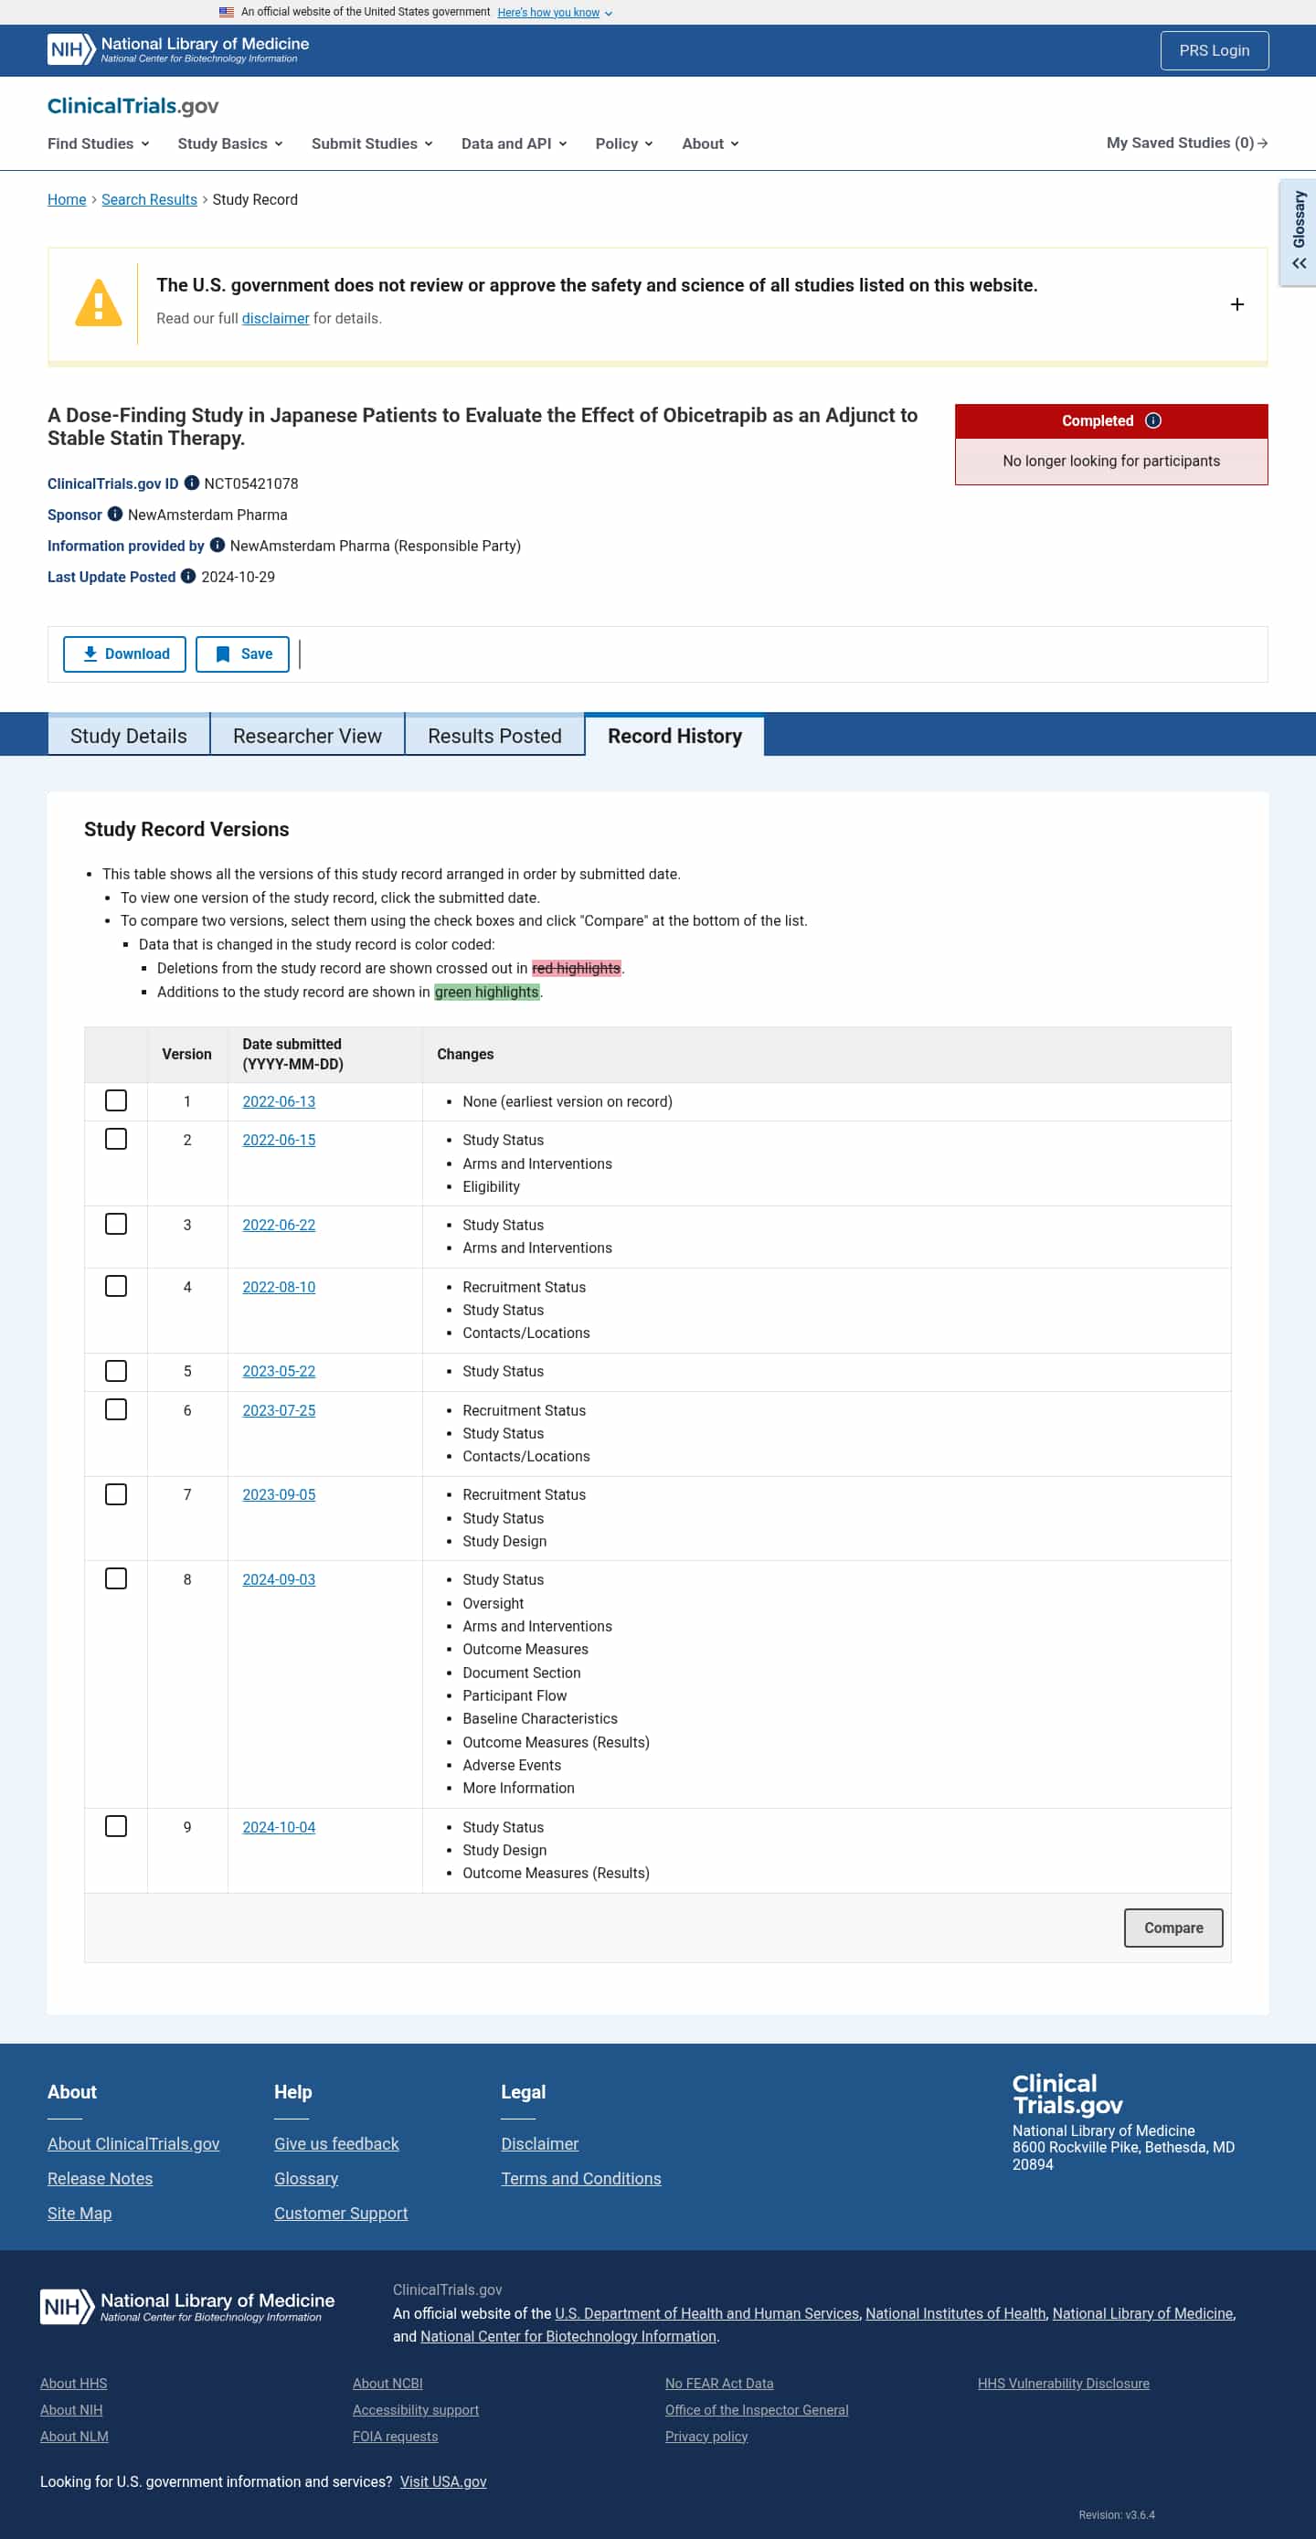Click the Privacy policy footer link

[706, 2436]
